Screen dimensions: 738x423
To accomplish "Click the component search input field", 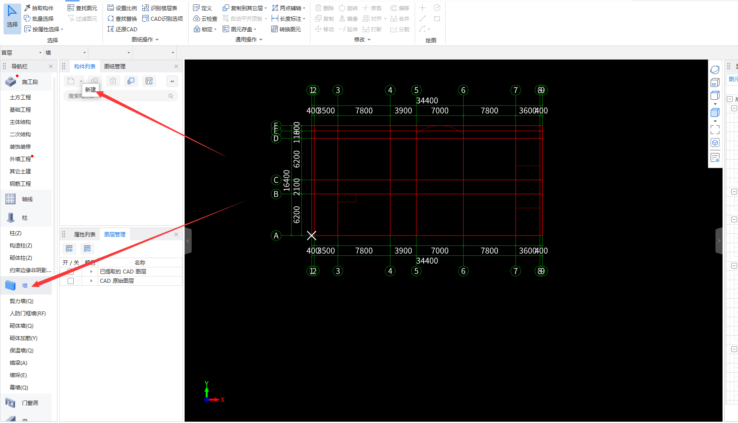I will click(x=121, y=96).
